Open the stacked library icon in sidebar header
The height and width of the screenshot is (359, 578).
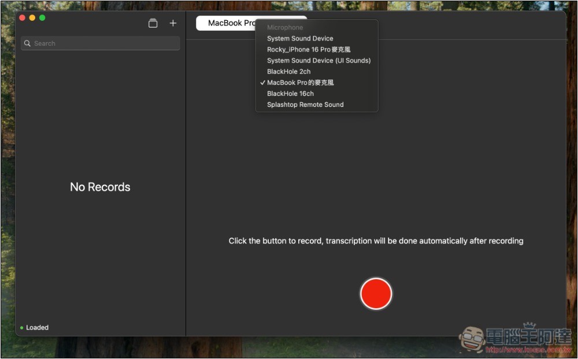coord(153,23)
